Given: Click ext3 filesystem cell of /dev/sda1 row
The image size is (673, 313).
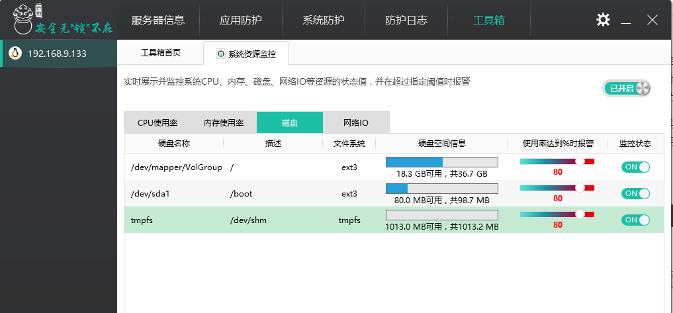Looking at the screenshot, I should [x=349, y=194].
